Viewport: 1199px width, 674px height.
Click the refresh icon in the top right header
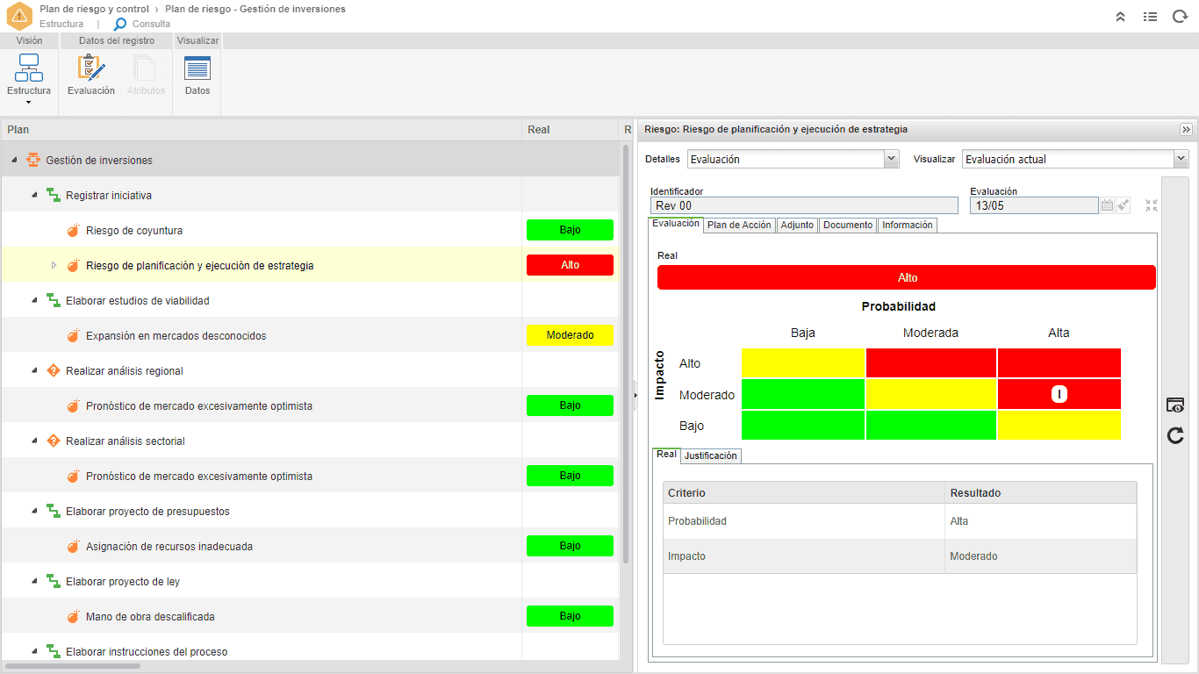(x=1180, y=16)
